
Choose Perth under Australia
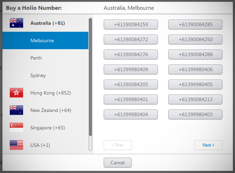tap(45, 58)
